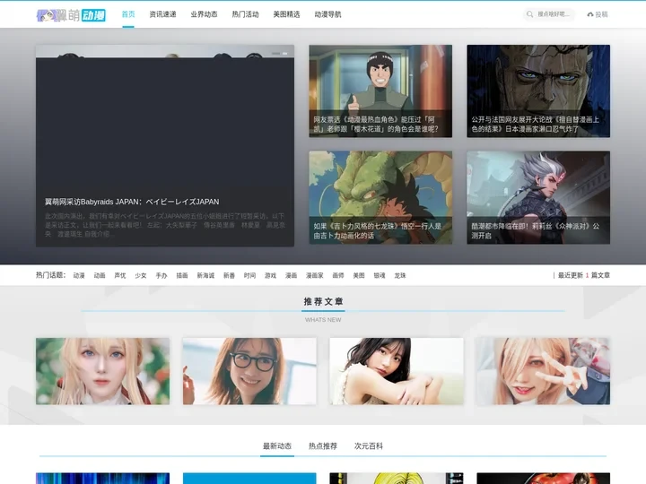Open the dark-haired girl recommended thumbnail
Viewport: 646px width, 484px height.
pyautogui.click(x=397, y=371)
